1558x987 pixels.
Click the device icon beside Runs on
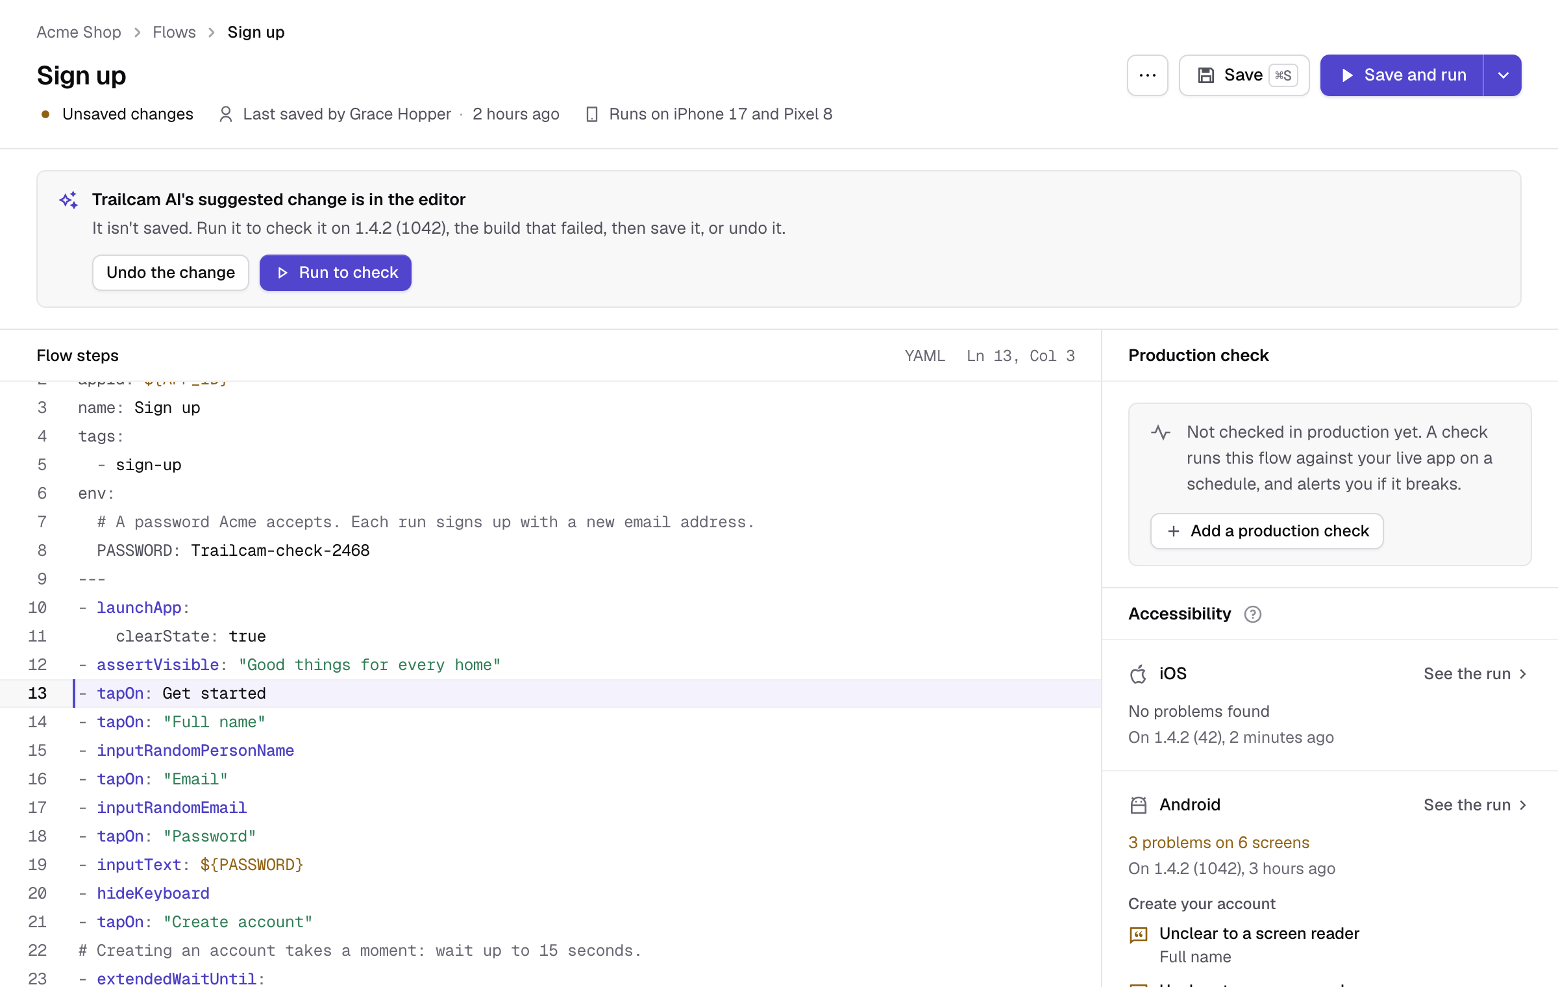coord(591,114)
